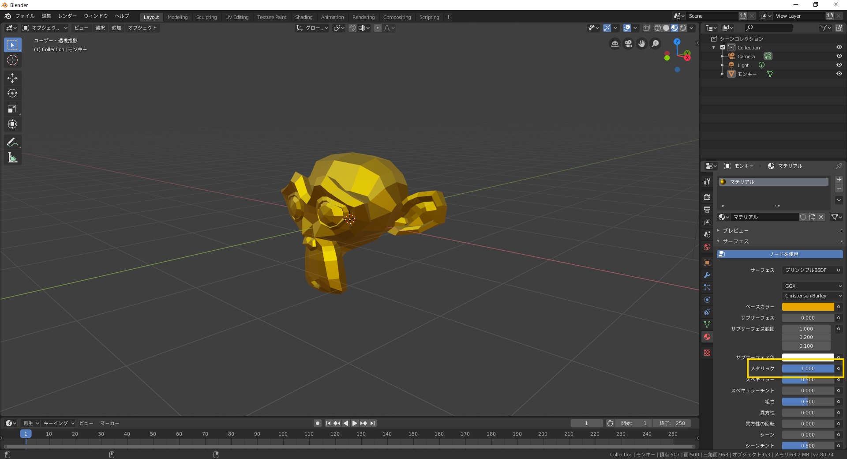Viewport: 847px width, 459px height.
Task: Open the Object properties tab
Action: pos(707,263)
